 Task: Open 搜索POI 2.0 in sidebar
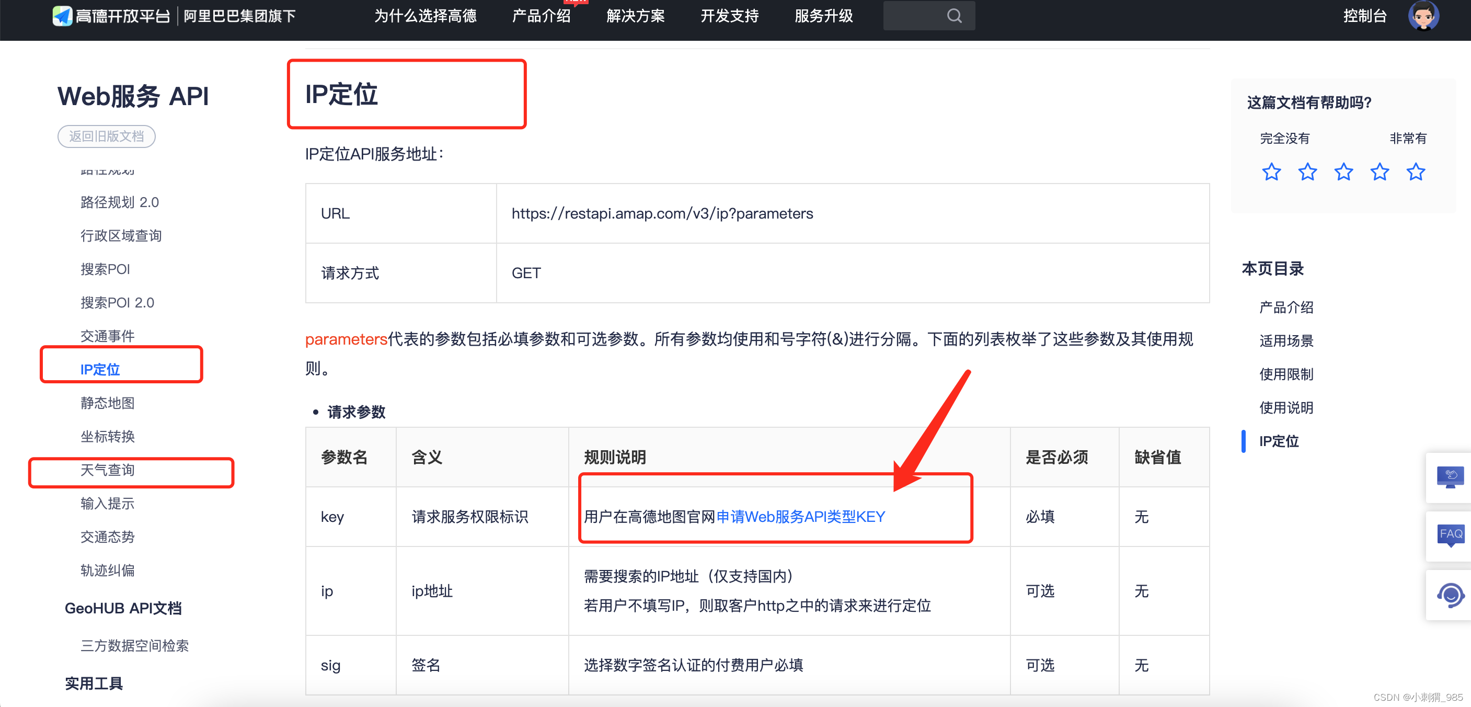(117, 303)
